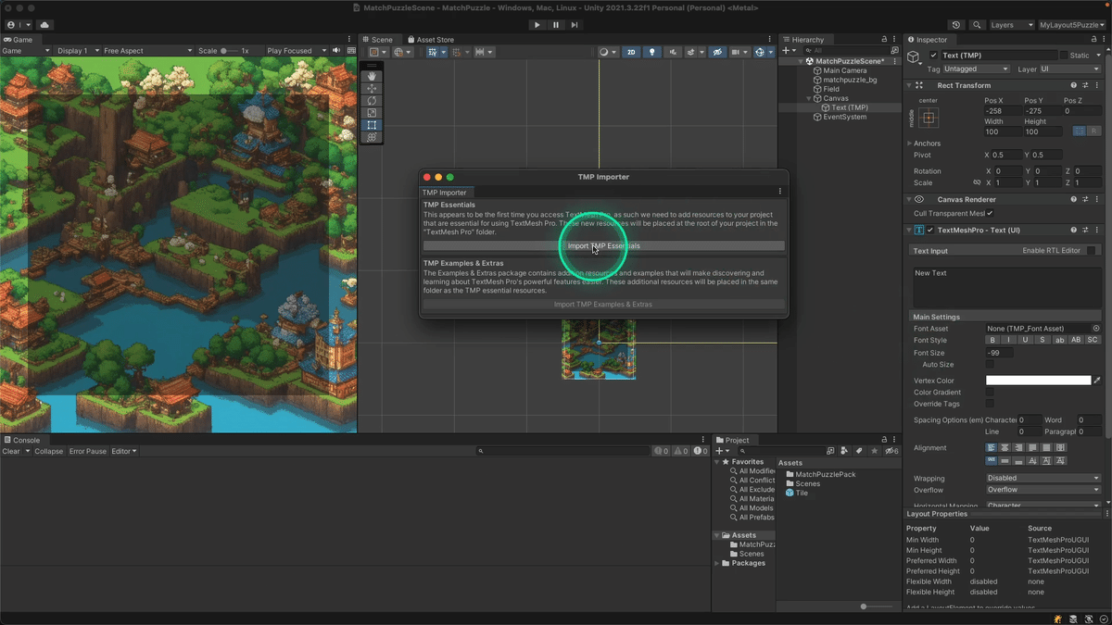Image resolution: width=1112 pixels, height=625 pixels.
Task: Open the Undo History icon
Action: click(956, 25)
